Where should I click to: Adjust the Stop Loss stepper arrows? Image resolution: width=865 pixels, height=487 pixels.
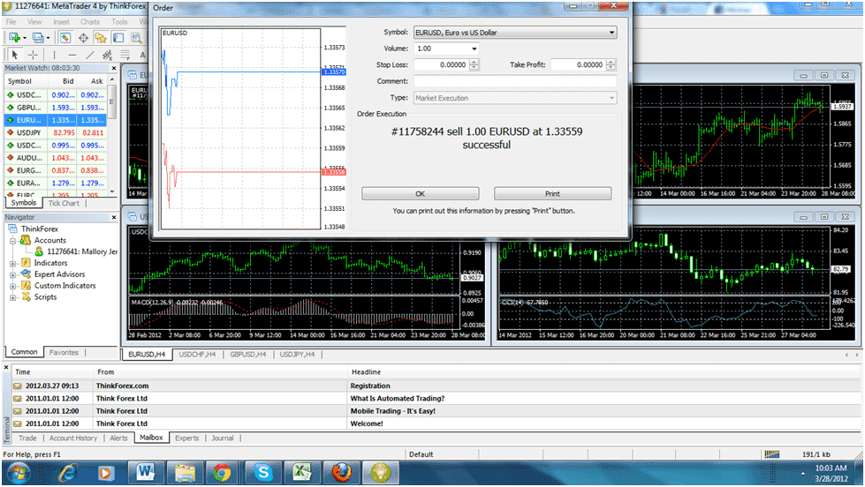474,64
